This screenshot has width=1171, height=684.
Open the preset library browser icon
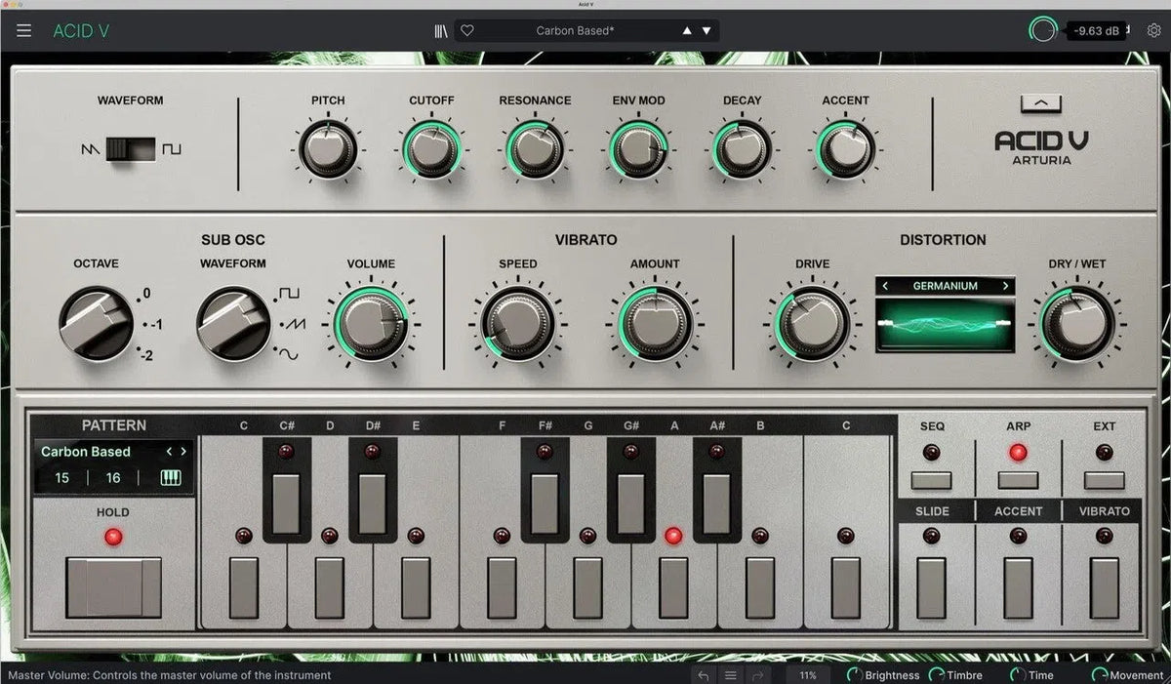tap(440, 30)
